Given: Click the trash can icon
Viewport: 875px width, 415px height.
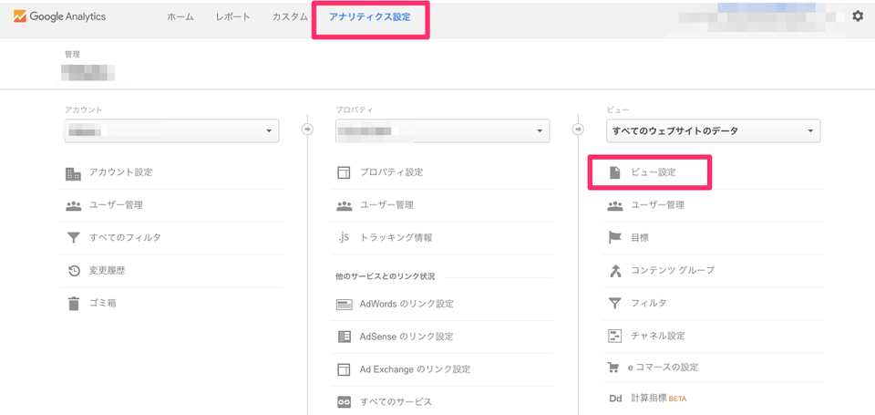Looking at the screenshot, I should point(74,303).
